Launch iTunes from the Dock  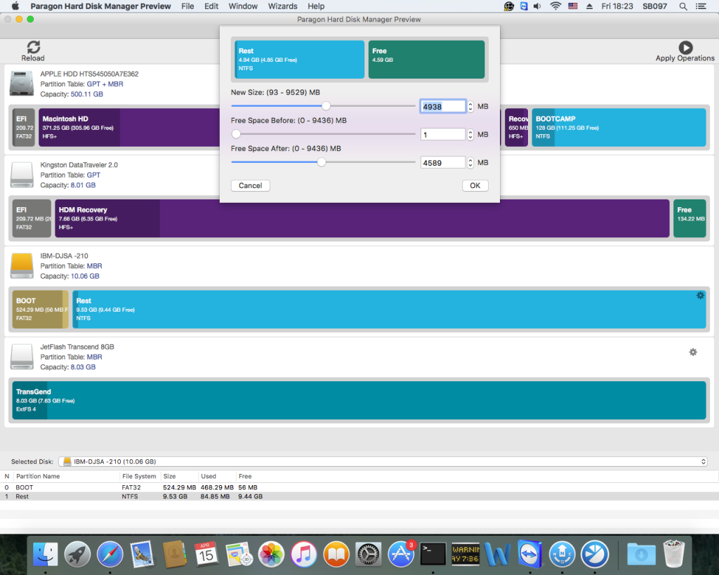click(303, 554)
